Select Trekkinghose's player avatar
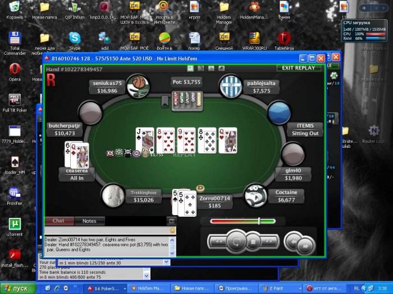 [x=113, y=196]
